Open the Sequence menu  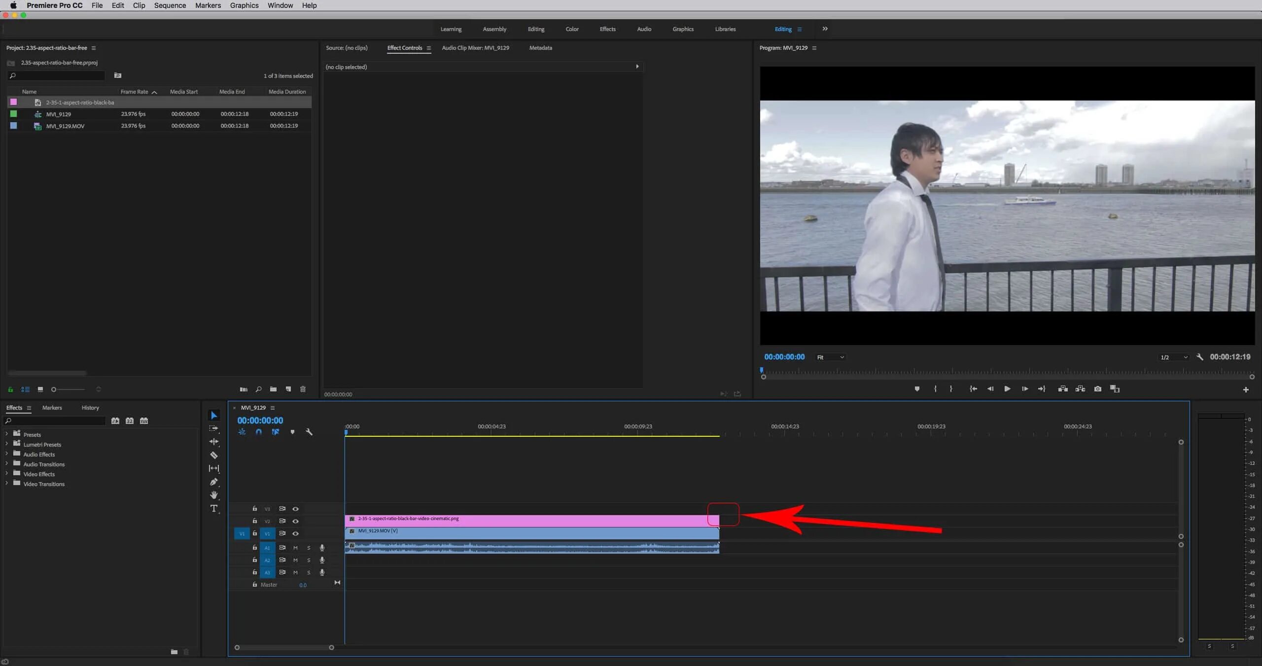point(170,5)
